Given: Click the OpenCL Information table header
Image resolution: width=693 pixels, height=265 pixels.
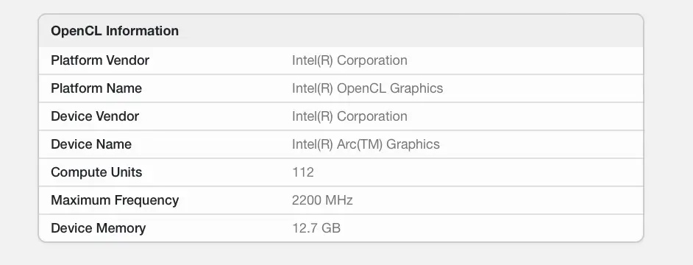Looking at the screenshot, I should pos(341,31).
